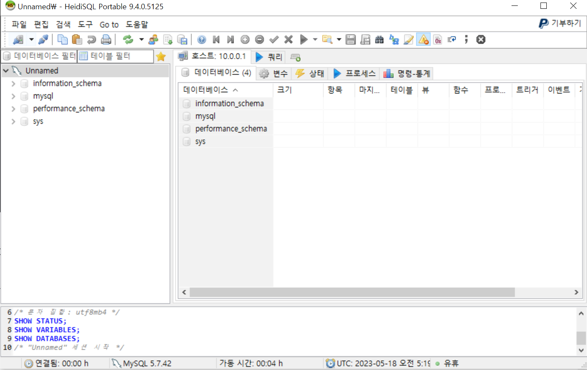Image resolution: width=587 pixels, height=370 pixels.
Task: Open the User manager icon
Action: pyautogui.click(x=153, y=39)
